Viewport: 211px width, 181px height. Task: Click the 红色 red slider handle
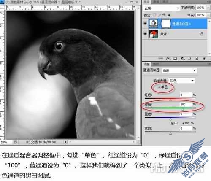pyautogui.click(x=170, y=100)
